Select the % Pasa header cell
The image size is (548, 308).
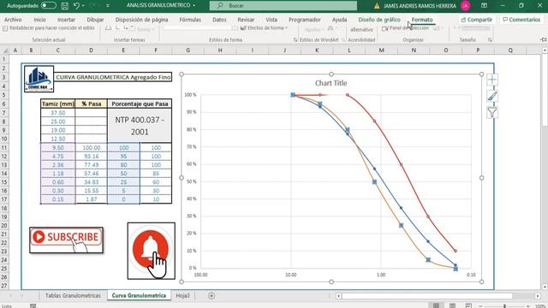[92, 104]
